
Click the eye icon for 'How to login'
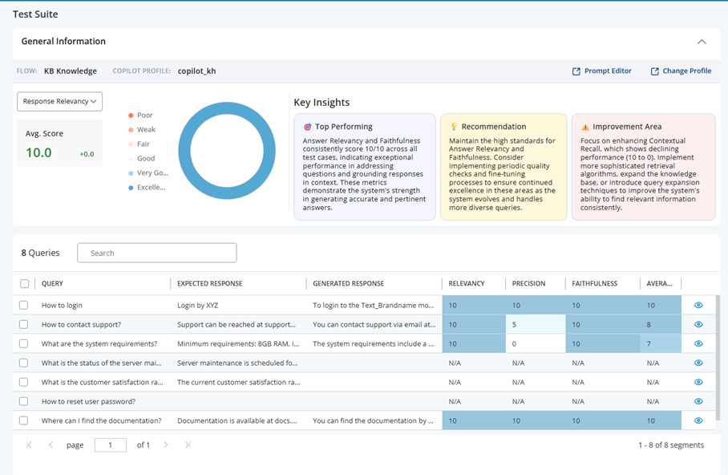point(698,306)
